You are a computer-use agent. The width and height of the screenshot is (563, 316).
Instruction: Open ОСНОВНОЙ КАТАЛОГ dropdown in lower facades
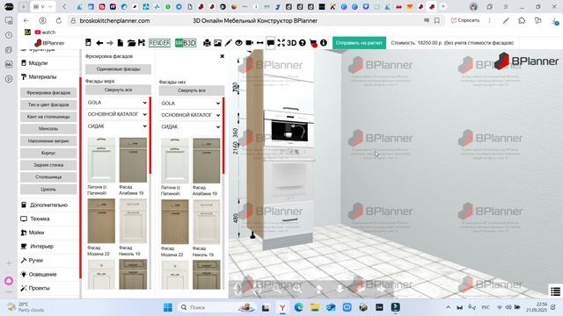point(191,115)
